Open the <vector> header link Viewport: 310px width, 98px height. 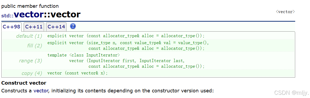285,12
